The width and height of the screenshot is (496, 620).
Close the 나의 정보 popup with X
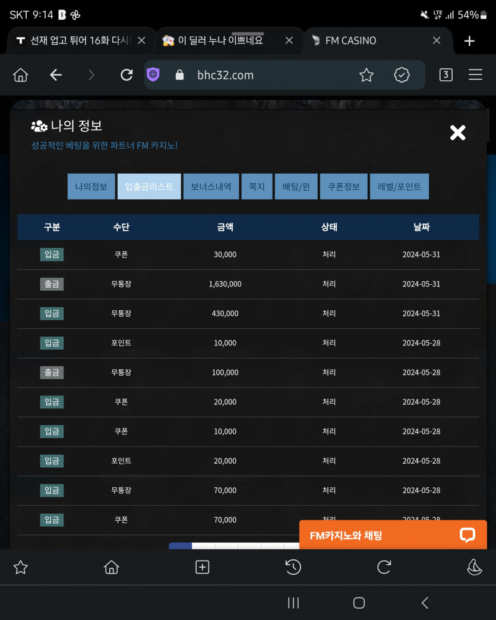(x=457, y=133)
